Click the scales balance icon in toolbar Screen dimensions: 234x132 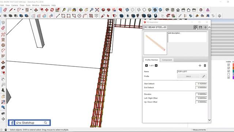219,16
